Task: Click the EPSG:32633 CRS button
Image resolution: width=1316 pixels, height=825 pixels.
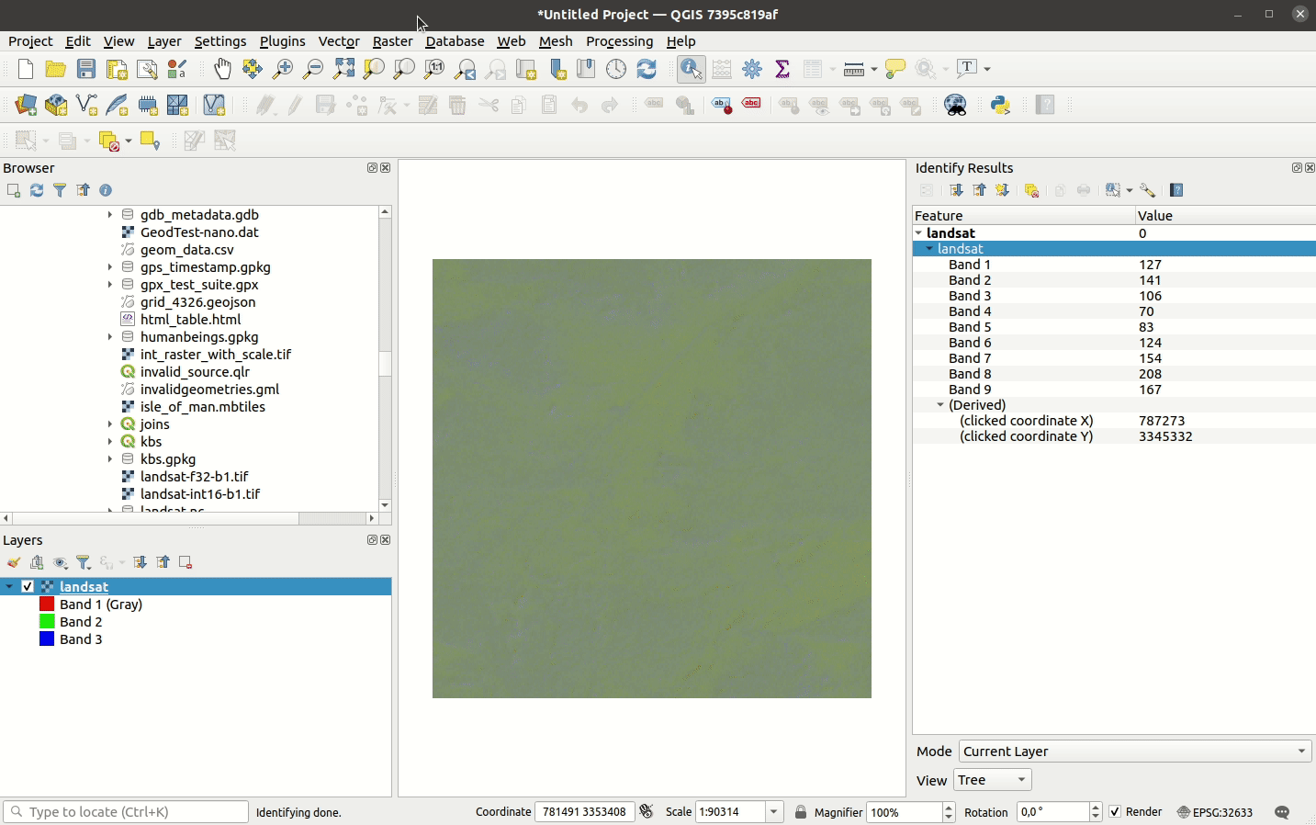Action: (x=1214, y=812)
